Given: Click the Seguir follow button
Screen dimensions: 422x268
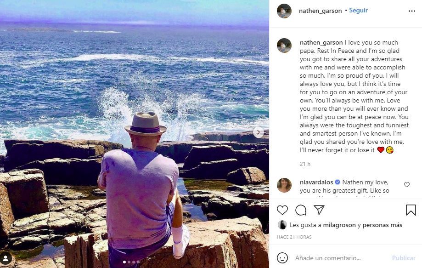Looking at the screenshot, I should [x=358, y=11].
